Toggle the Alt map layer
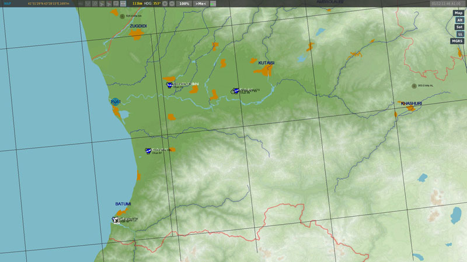Screen dimensions: 467x262 coord(459,20)
